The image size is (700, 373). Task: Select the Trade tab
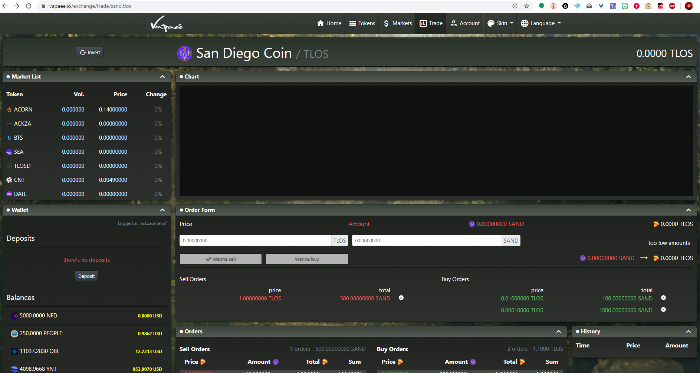point(431,23)
